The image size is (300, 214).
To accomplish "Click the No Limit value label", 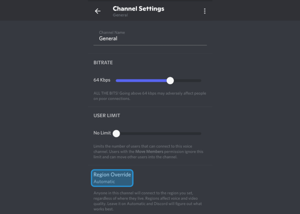I will (102, 133).
